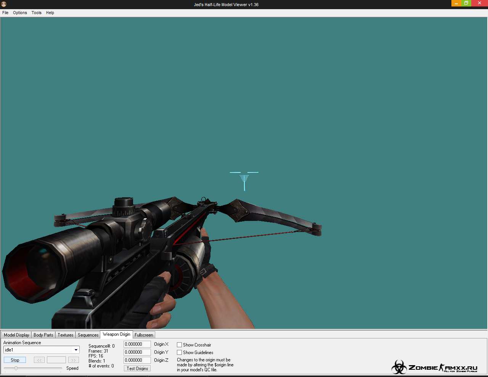Click the 'Sequence#: 0' text

point(101,346)
